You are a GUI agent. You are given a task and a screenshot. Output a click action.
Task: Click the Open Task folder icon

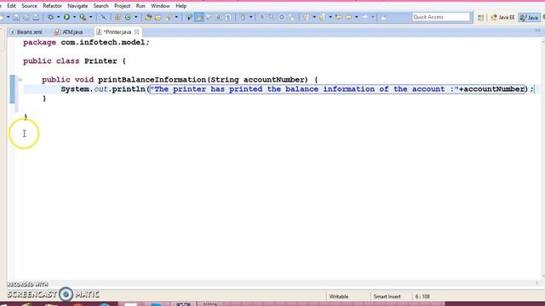tap(158, 17)
